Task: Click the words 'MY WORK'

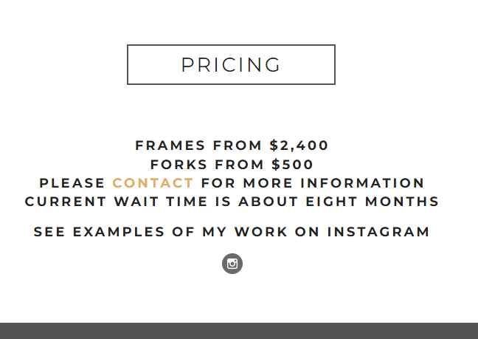Action: click(245, 232)
